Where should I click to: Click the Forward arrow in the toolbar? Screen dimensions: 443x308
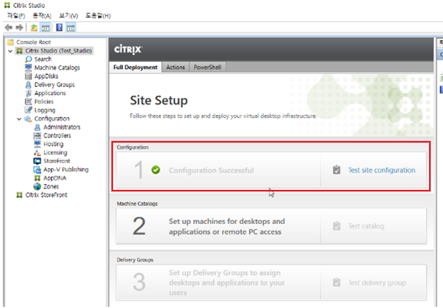pos(19,28)
